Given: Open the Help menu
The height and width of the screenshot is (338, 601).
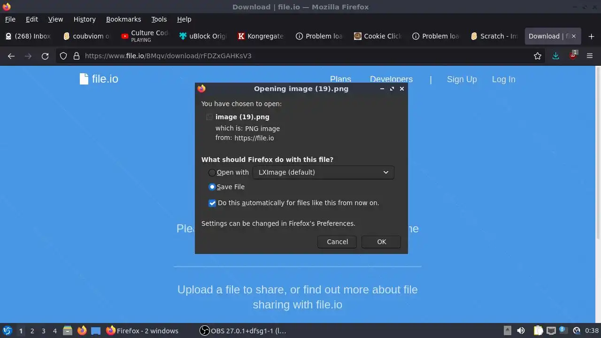Looking at the screenshot, I should click(184, 19).
